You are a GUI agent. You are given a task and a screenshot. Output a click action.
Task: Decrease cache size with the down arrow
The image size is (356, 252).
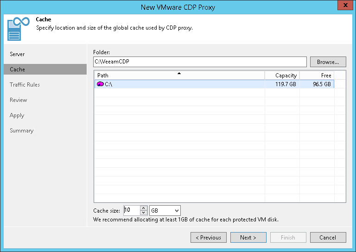click(x=144, y=213)
